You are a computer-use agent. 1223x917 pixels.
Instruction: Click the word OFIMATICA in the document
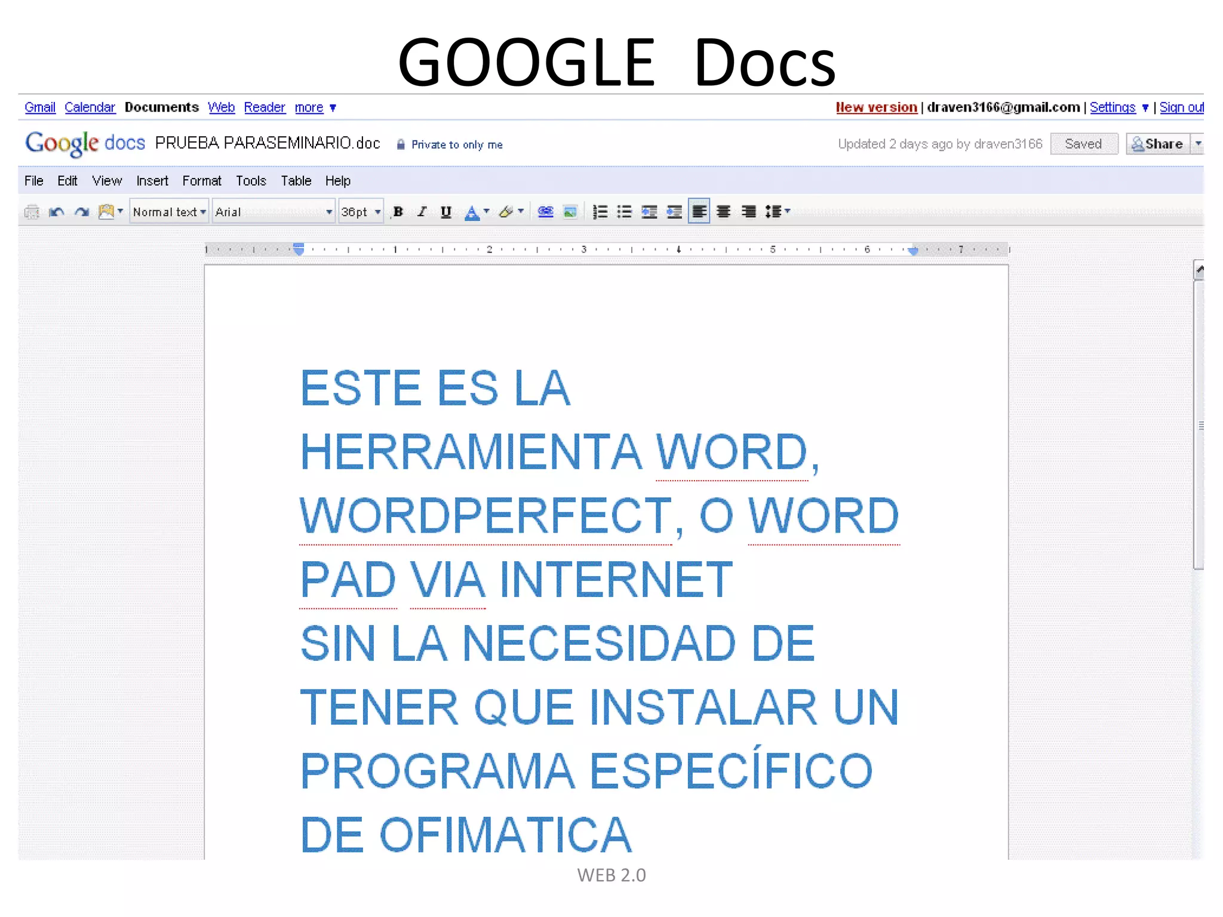505,835
